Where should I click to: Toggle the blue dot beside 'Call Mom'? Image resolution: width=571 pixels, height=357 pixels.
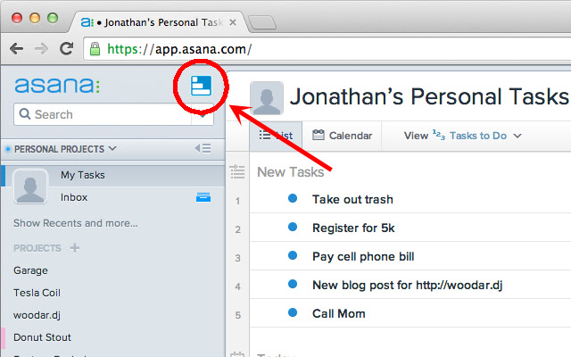click(x=293, y=312)
